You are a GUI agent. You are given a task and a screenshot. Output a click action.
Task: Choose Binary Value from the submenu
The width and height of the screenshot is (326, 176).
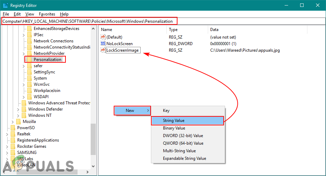coord(188,128)
